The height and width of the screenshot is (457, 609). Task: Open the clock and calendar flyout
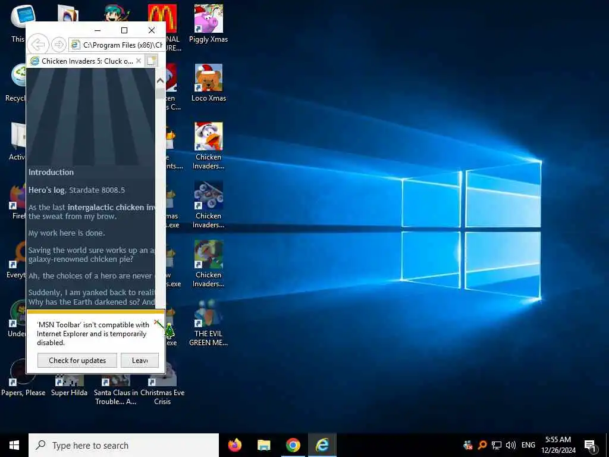pyautogui.click(x=558, y=445)
